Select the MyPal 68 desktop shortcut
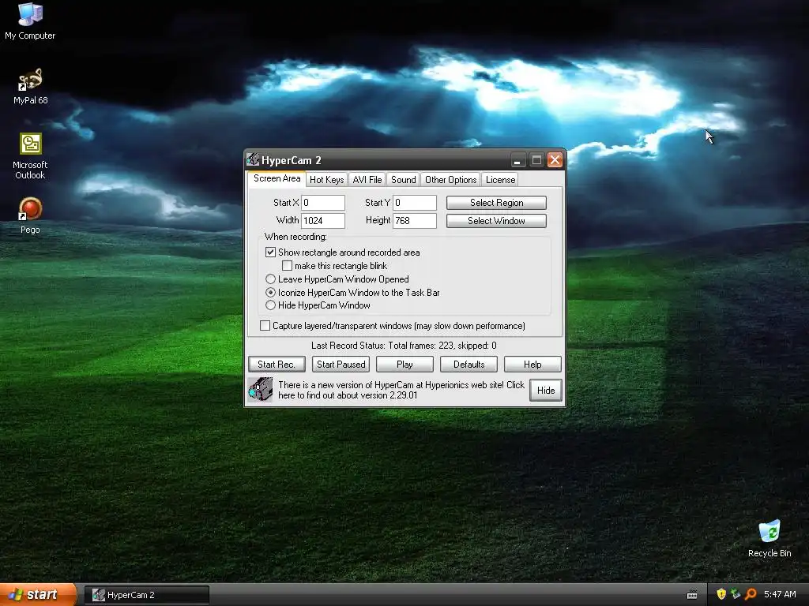This screenshot has height=606, width=809. (31, 86)
